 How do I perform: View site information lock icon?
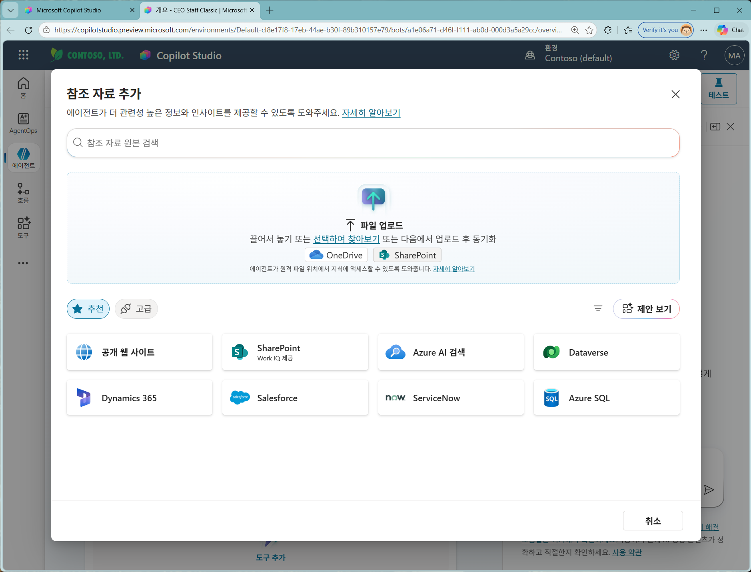coord(46,30)
